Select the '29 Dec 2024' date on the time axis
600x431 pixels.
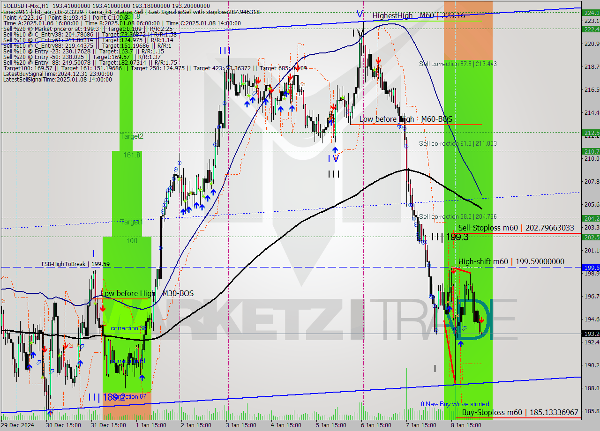pyautogui.click(x=17, y=425)
